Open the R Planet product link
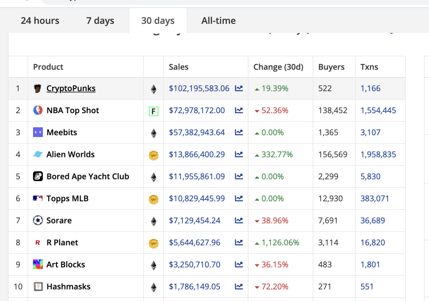 click(62, 243)
